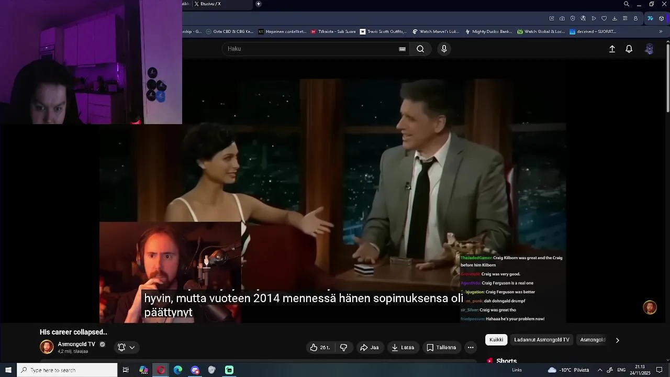This screenshot has width=670, height=377.
Task: Open Opera's ad blocker shield icon
Action: [x=573, y=18]
